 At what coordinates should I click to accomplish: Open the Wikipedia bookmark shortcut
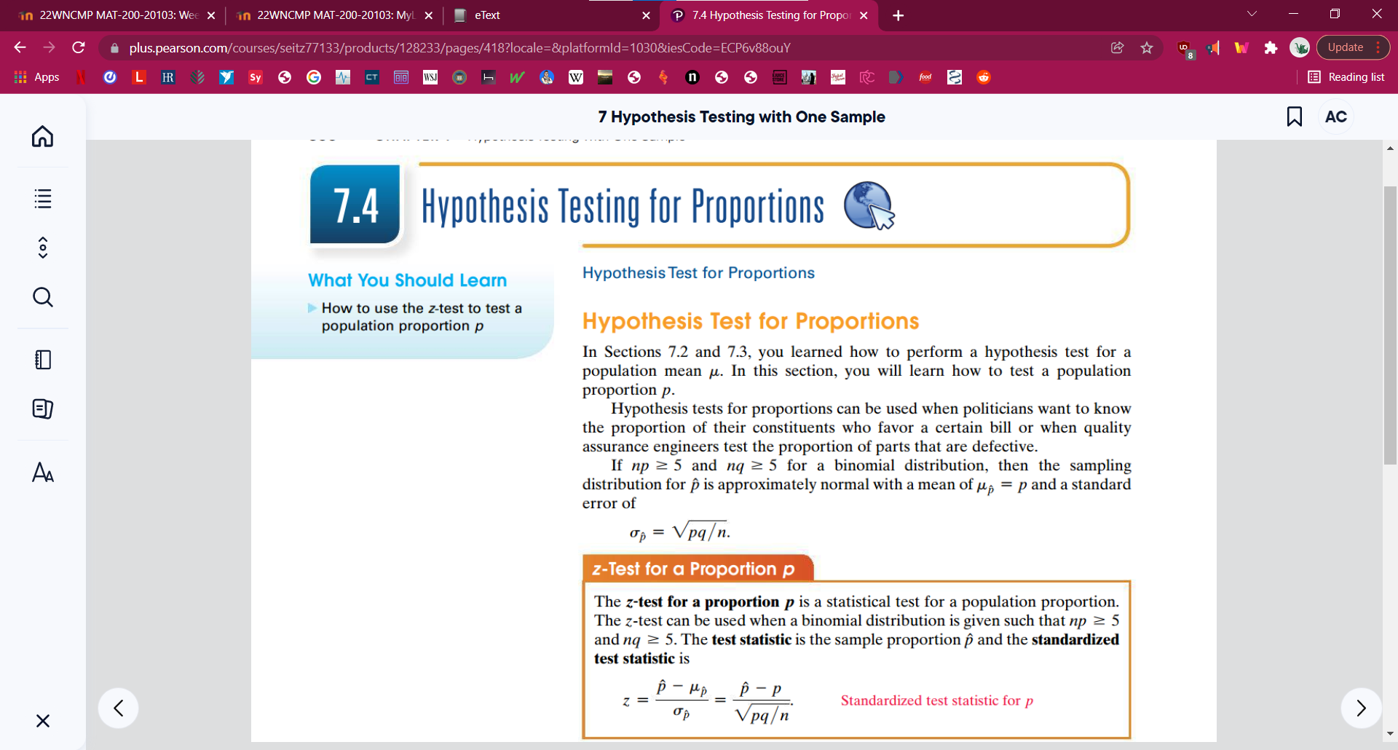(576, 77)
